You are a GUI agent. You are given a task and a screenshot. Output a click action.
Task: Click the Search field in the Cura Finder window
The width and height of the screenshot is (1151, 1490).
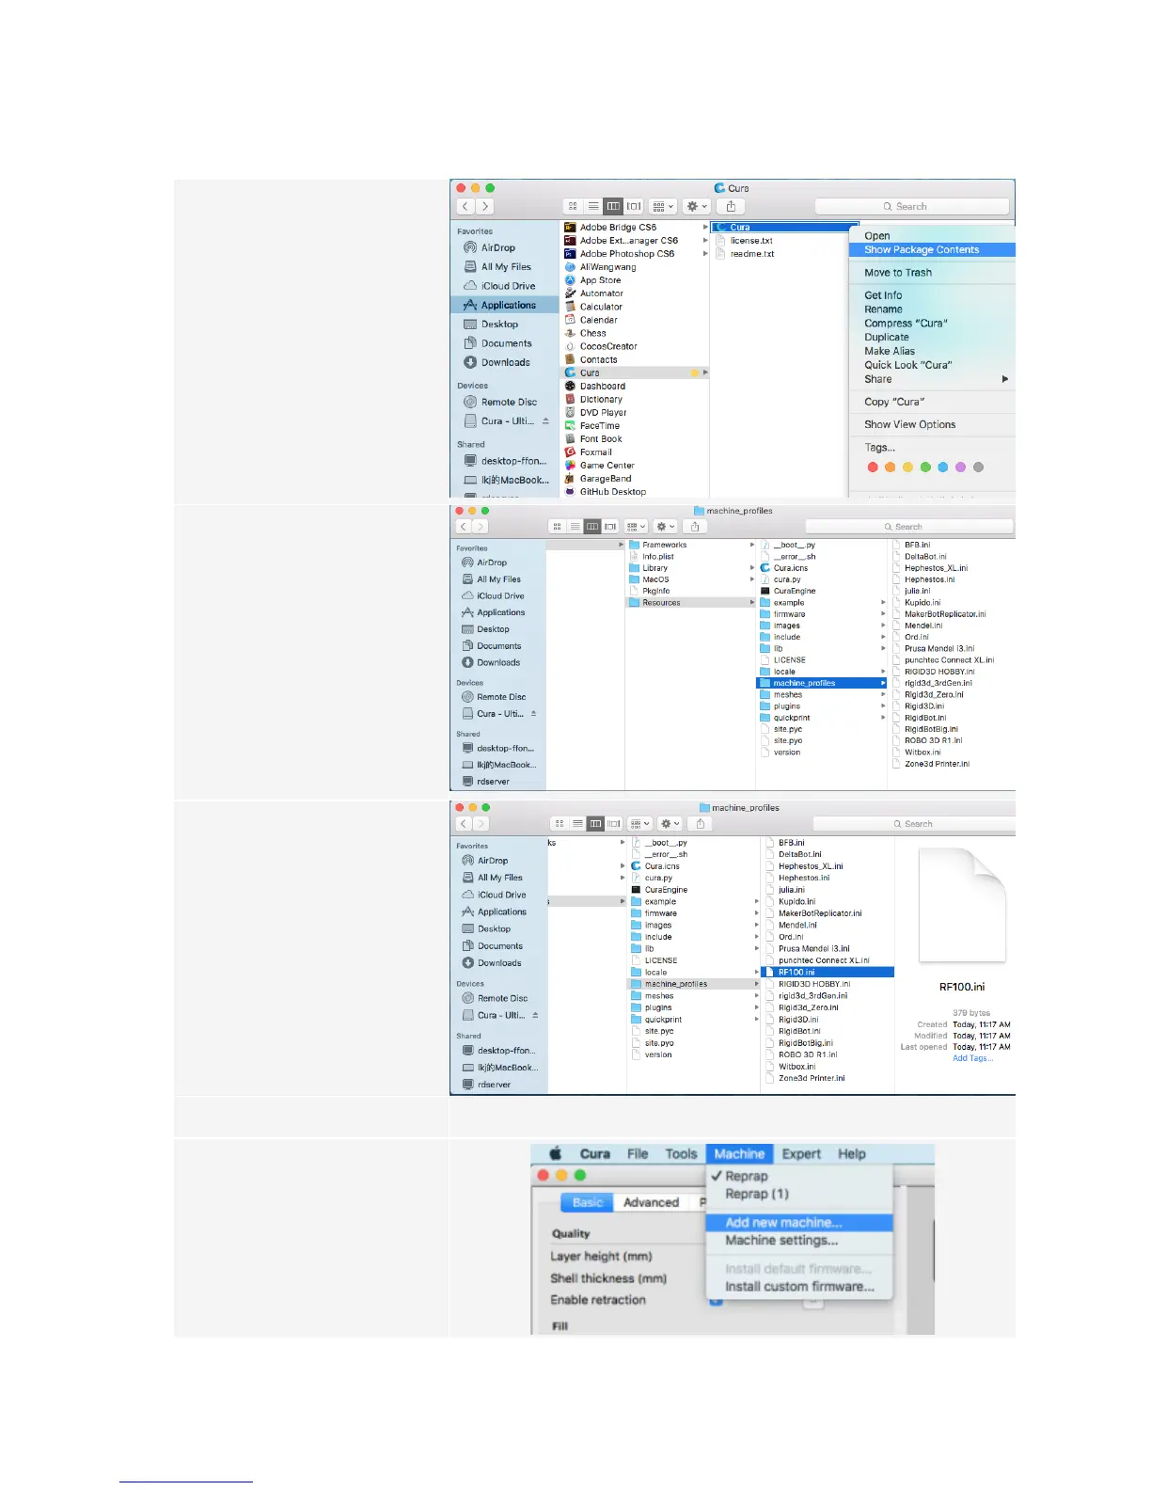coord(912,206)
